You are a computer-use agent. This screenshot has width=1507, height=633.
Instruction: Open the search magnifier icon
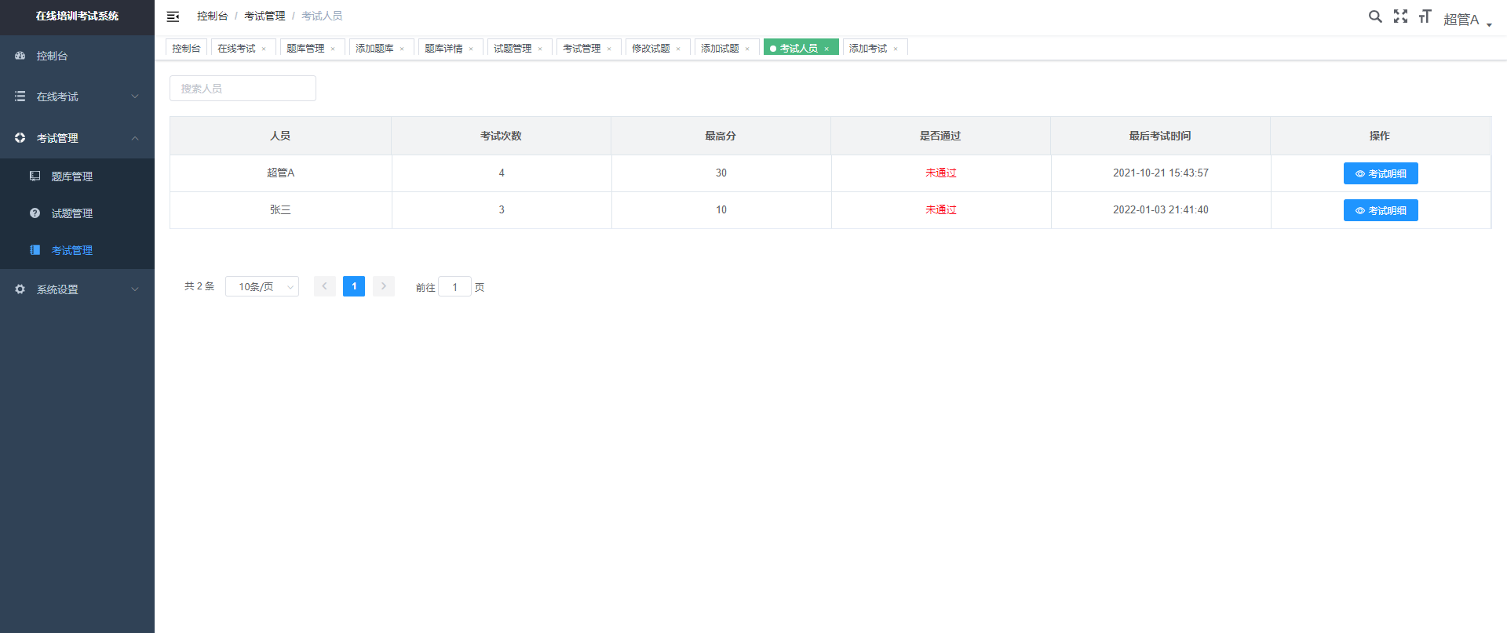[1375, 16]
